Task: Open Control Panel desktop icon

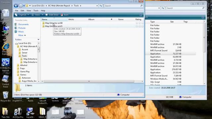Action: pyautogui.click(x=5, y=82)
